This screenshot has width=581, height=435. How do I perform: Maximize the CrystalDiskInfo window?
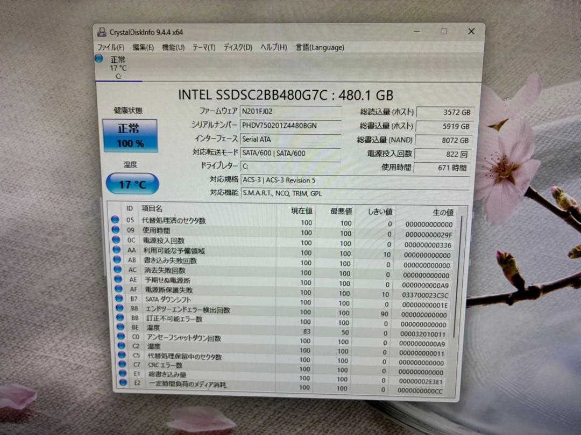coord(443,32)
